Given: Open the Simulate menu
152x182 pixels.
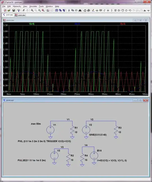Looking at the screenshot, I should pyautogui.click(x=33, y=6).
